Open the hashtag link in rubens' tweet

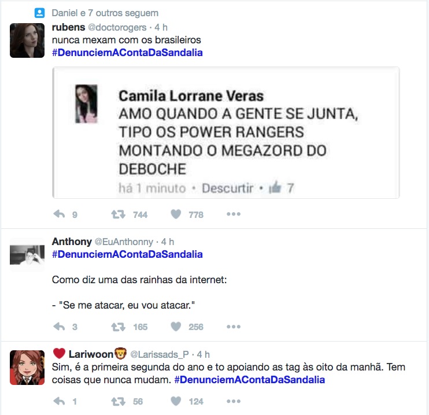(x=127, y=53)
